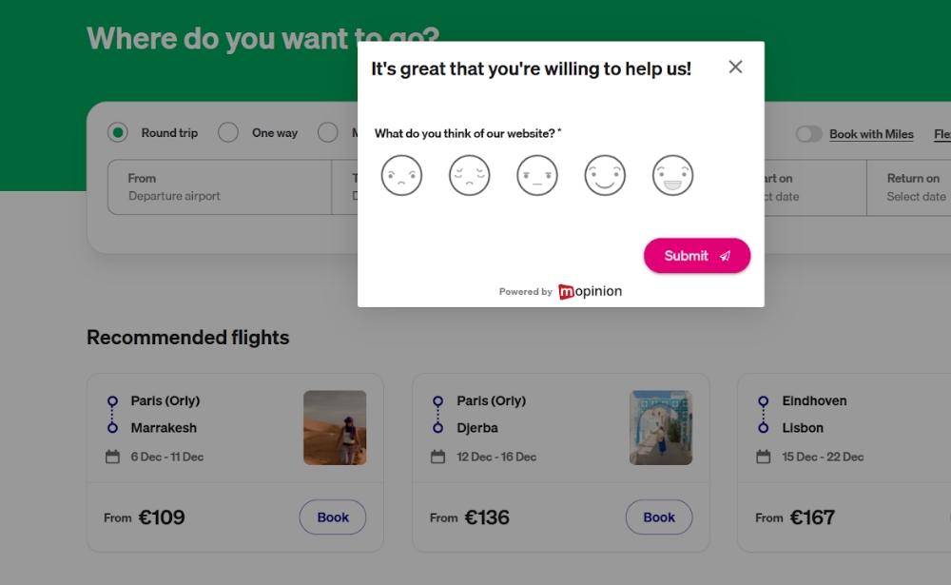Screen dimensions: 951x585
Task: Select the happy face rating smiley
Action: 605,175
